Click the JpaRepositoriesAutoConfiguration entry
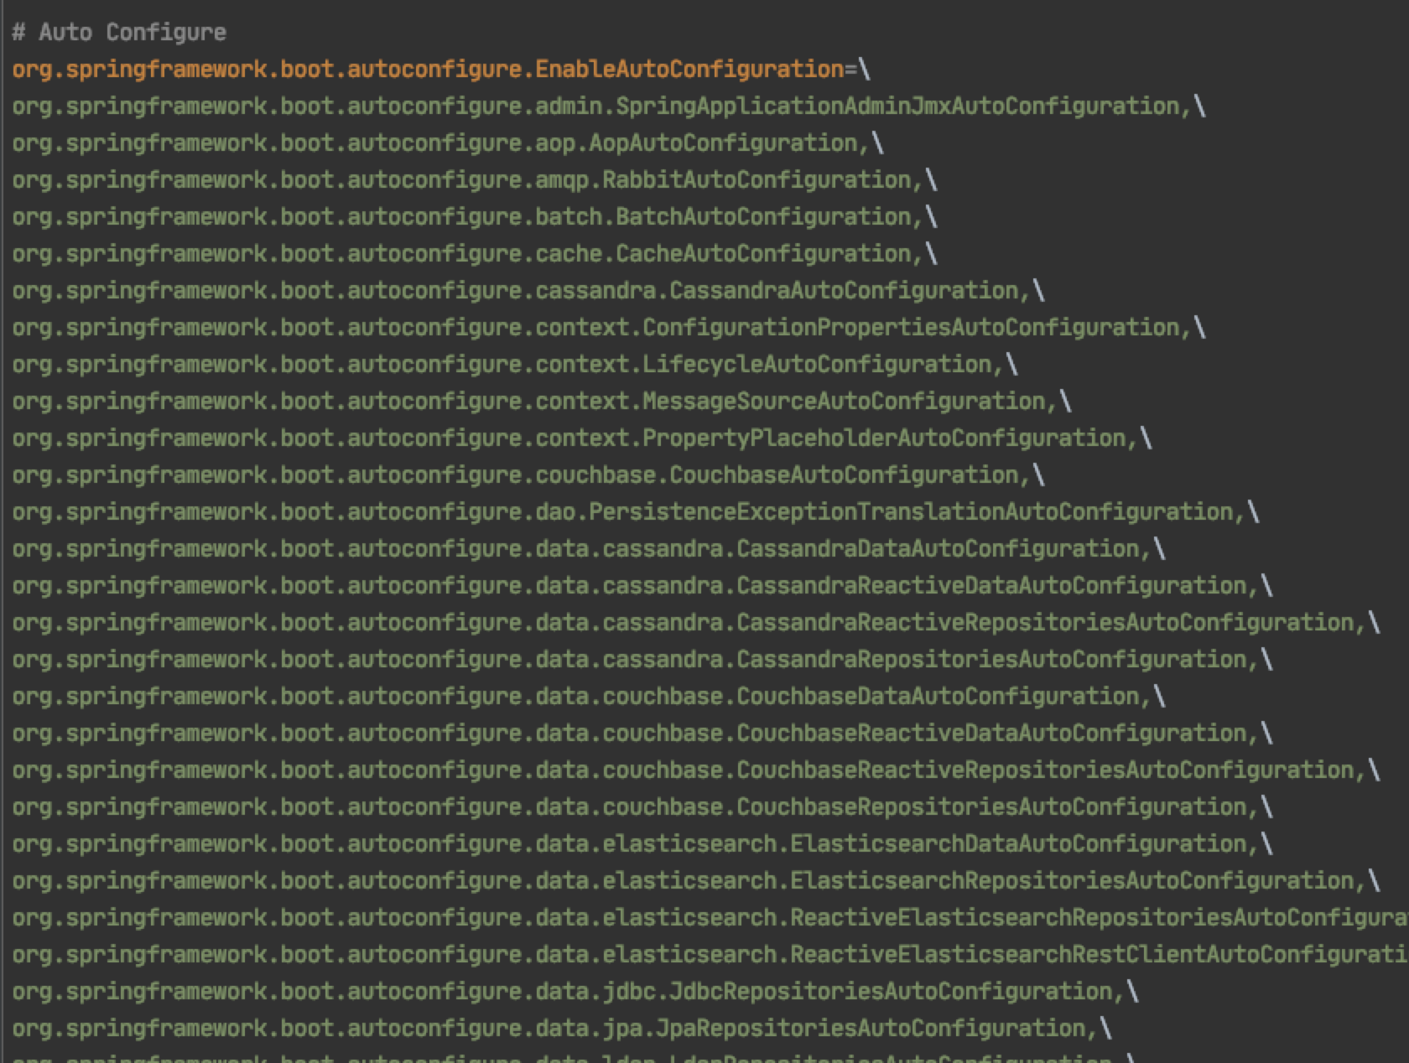This screenshot has height=1063, width=1409. tap(562, 1029)
